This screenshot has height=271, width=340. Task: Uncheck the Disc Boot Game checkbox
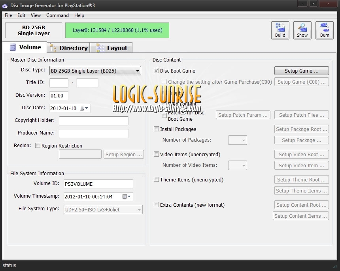(156, 71)
